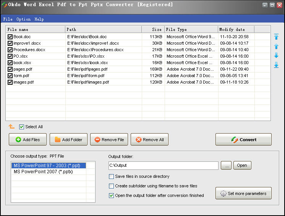The image size is (285, 216).
Task: Select path E:\Files\docx\improve1.docx
Action: pyautogui.click(x=93, y=44)
